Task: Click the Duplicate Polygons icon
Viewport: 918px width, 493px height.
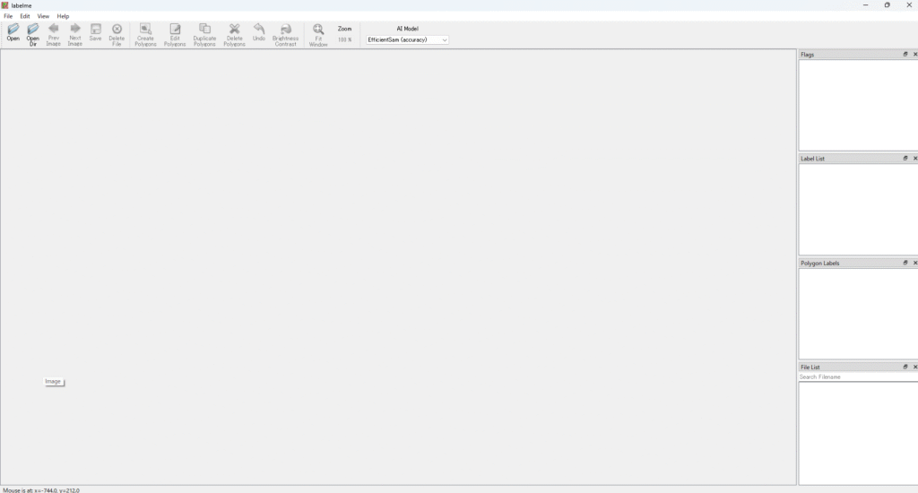Action: [x=204, y=30]
